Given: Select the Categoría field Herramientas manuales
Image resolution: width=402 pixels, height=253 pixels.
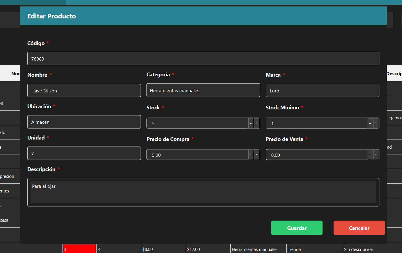Looking at the screenshot, I should [x=203, y=90].
